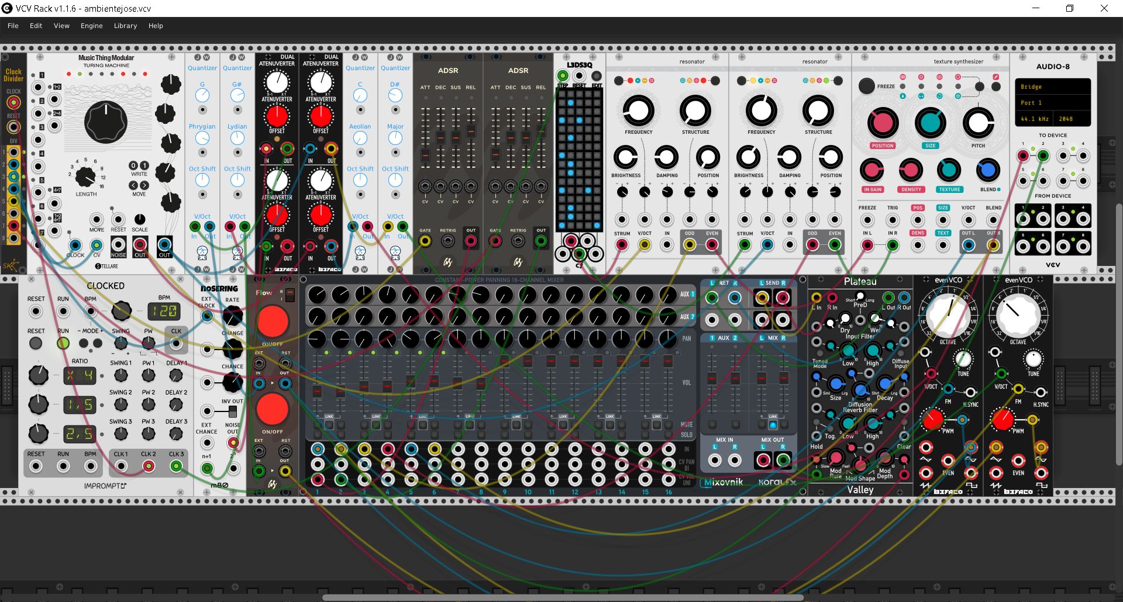This screenshot has height=602, width=1123.
Task: Click the IN R jack on texture synthesizer
Action: (x=893, y=245)
